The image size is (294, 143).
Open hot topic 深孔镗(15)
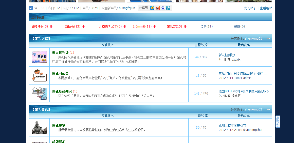pos(174,26)
